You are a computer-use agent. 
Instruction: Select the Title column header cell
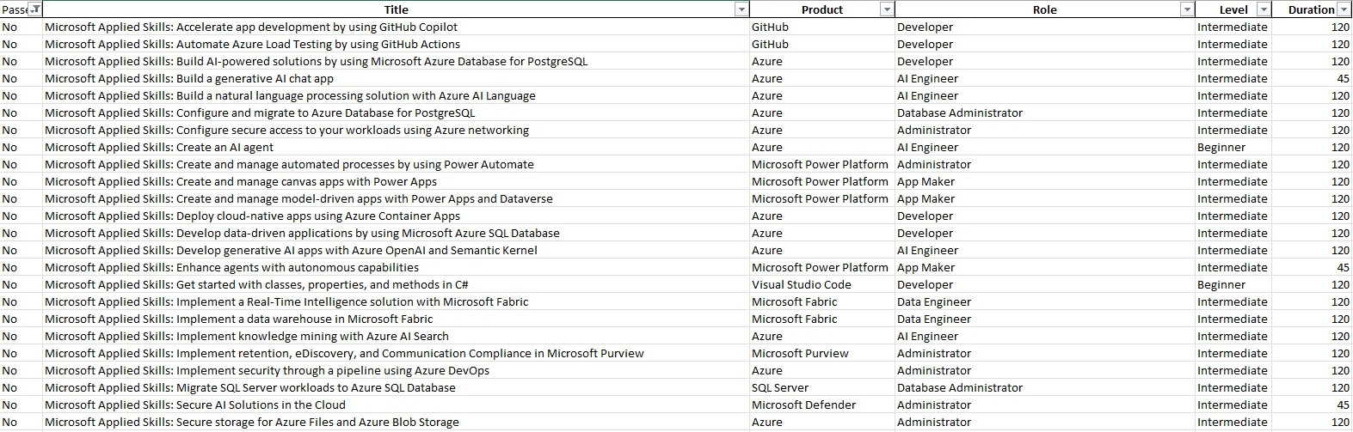396,9
